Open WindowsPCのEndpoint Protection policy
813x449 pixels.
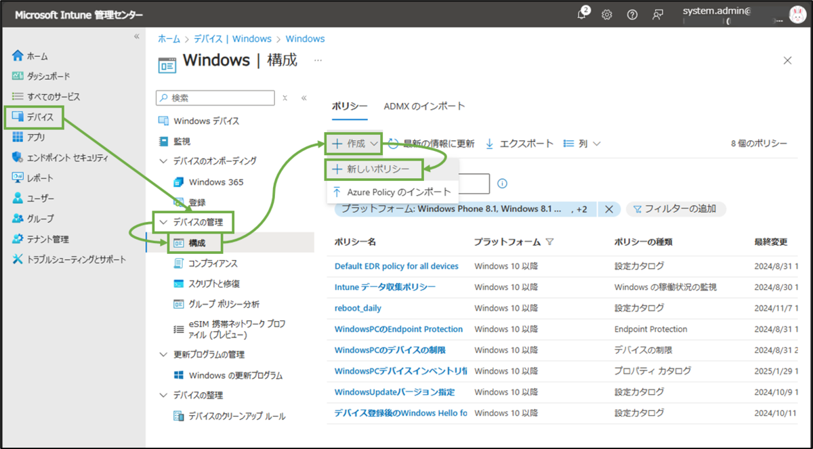[398, 329]
